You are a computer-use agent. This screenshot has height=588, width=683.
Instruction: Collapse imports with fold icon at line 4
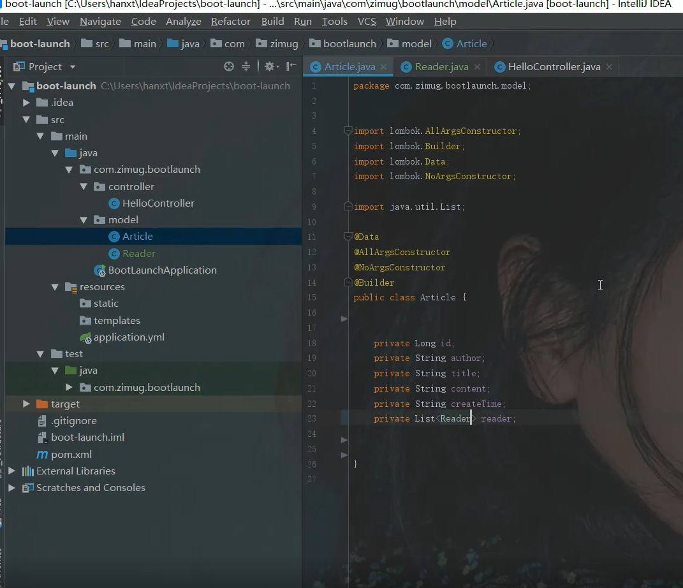[x=348, y=131]
